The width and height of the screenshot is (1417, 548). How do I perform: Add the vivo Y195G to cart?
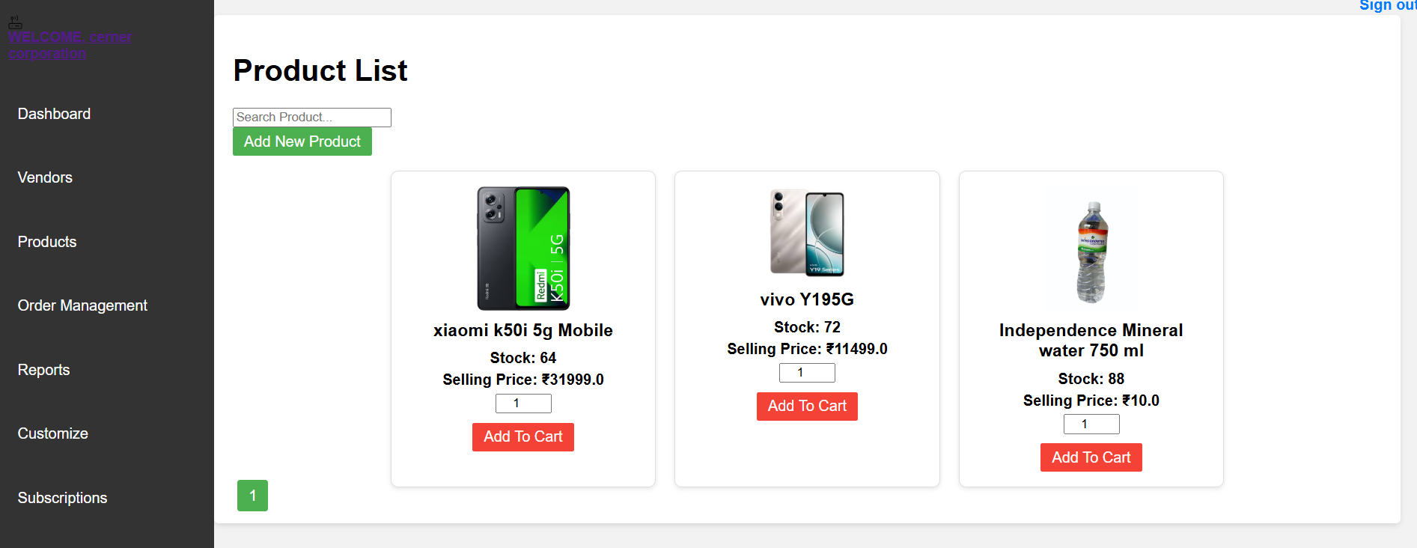(x=807, y=406)
